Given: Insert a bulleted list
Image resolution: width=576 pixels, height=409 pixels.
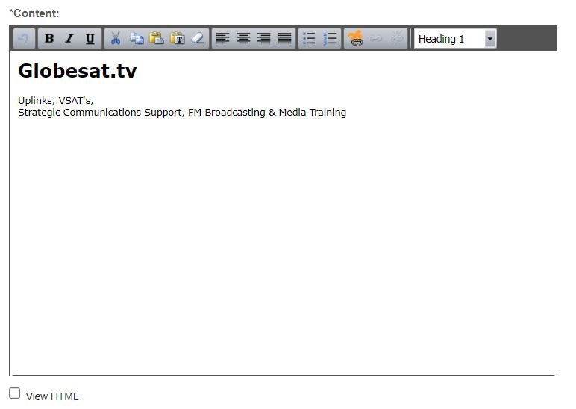Looking at the screenshot, I should pyautogui.click(x=309, y=39).
